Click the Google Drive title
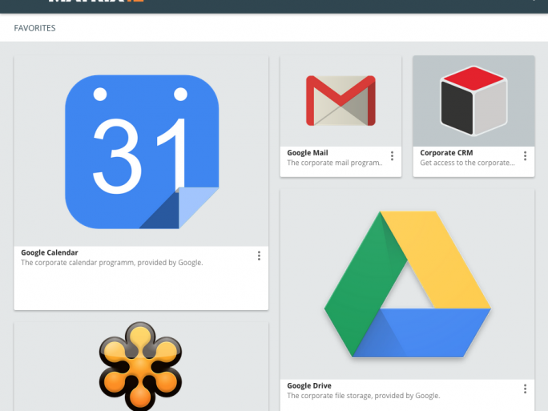 point(309,385)
